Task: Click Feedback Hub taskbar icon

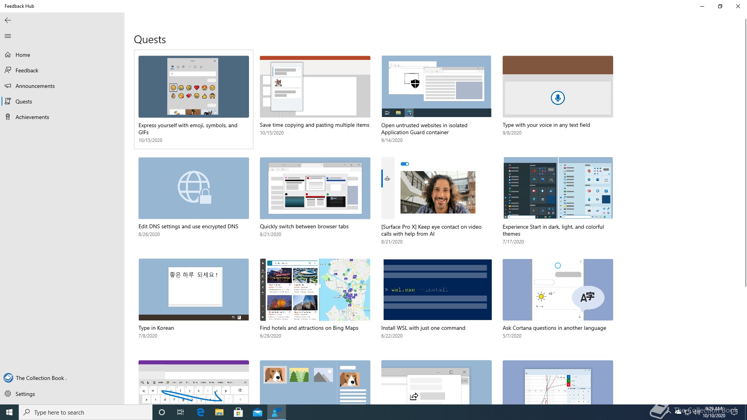Action: [276, 412]
